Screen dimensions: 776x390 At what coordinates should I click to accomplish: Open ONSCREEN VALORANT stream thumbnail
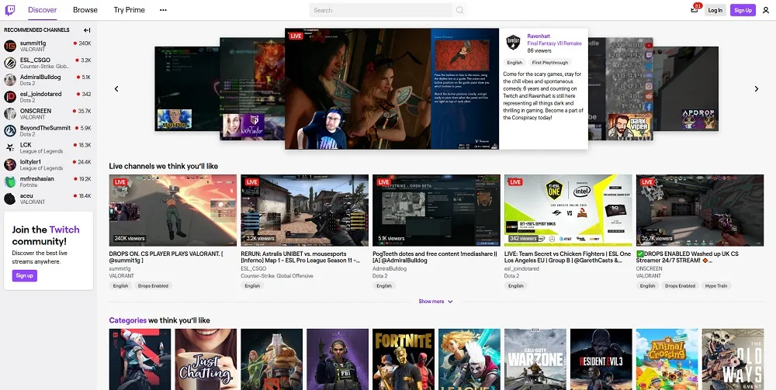tap(700, 210)
